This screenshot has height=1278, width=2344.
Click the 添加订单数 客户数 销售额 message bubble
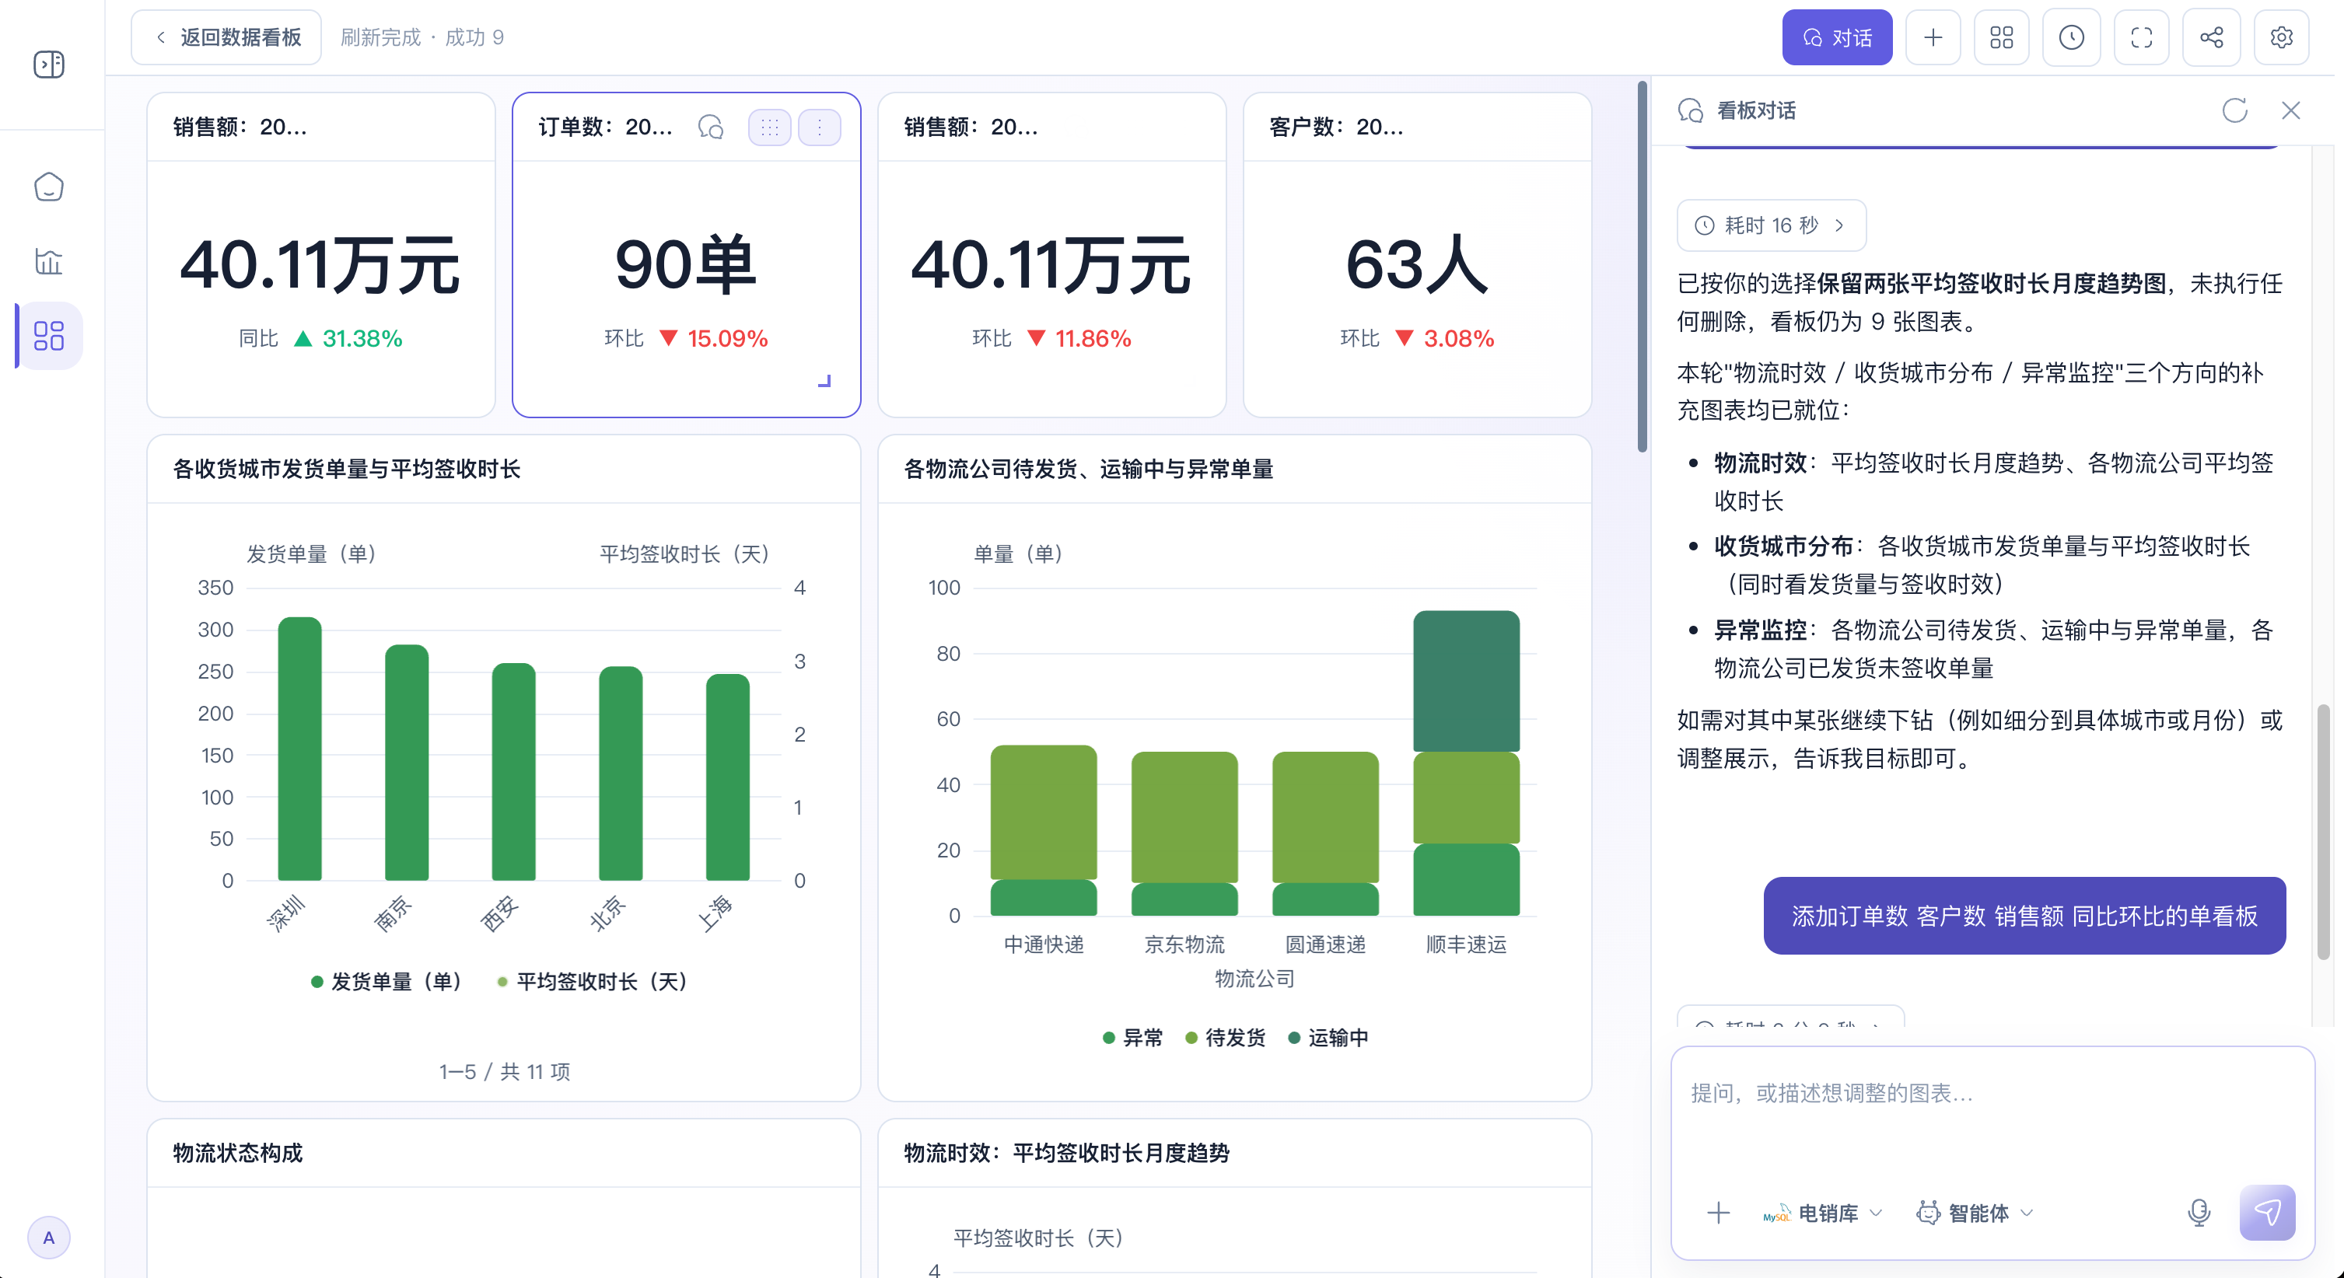2024,916
